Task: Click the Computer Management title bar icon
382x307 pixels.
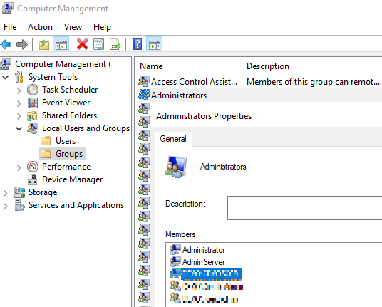Action: (x=7, y=8)
